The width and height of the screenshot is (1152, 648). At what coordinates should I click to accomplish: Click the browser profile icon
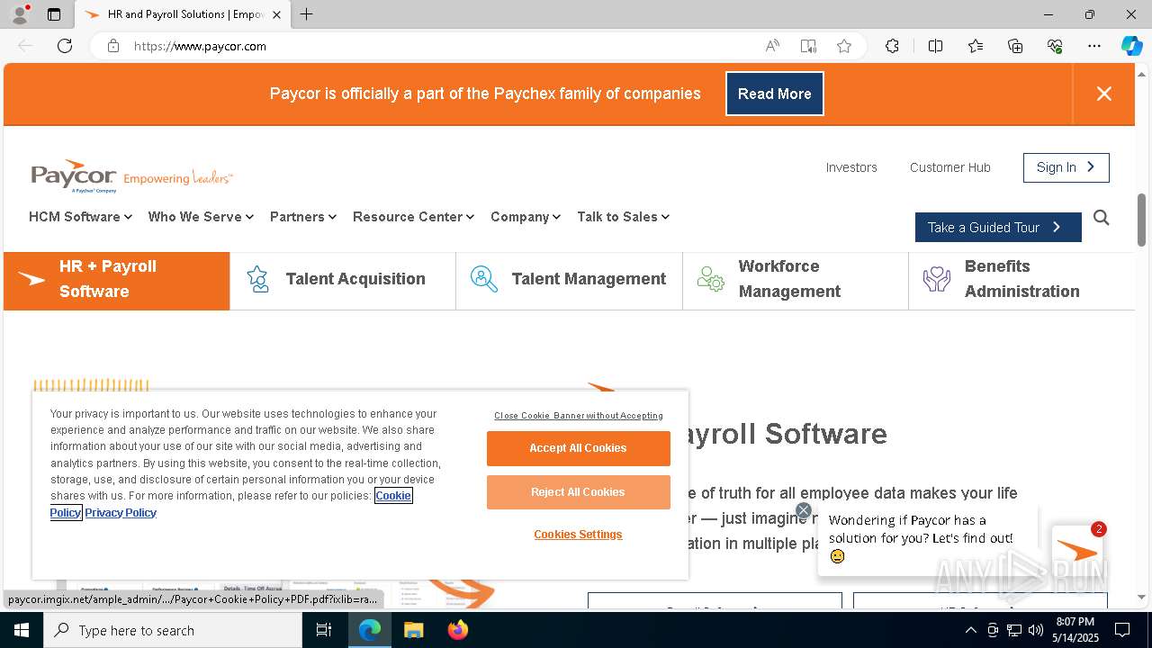19,14
